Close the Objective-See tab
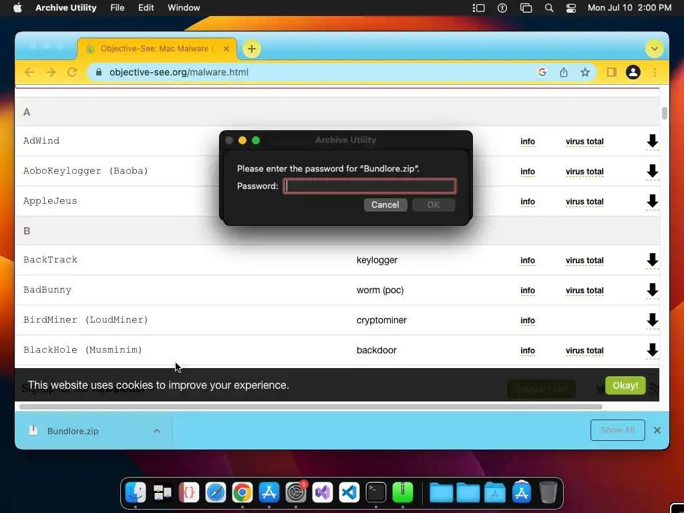This screenshot has width=684, height=513. [x=226, y=49]
